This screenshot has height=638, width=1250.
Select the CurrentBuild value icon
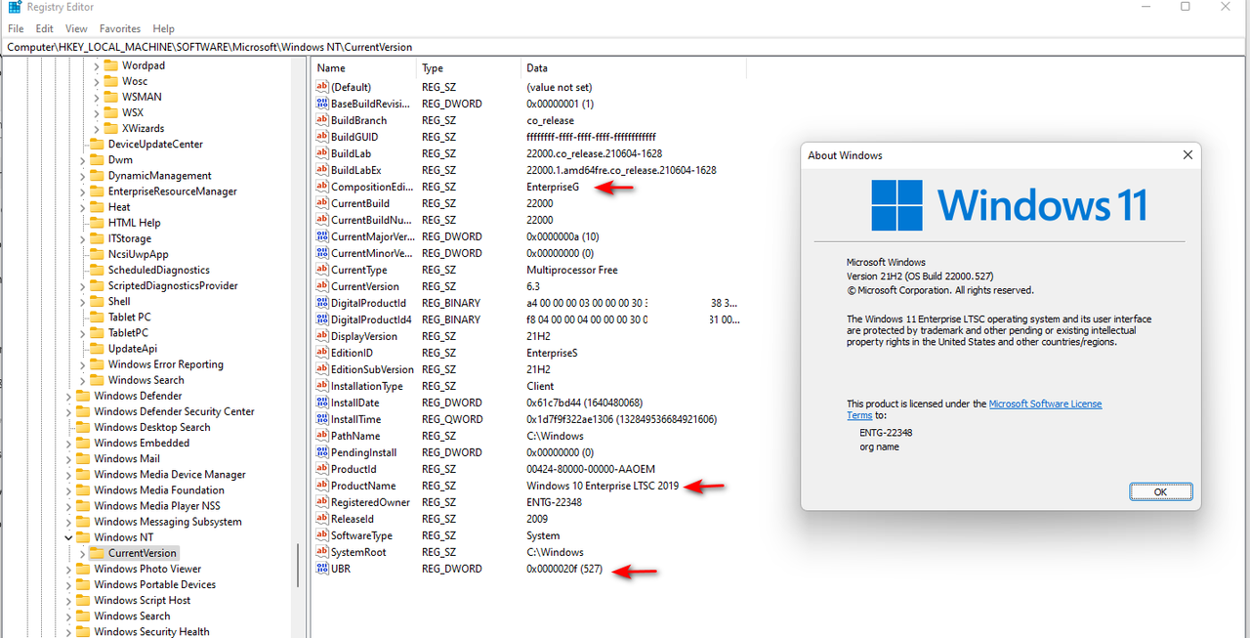point(323,203)
